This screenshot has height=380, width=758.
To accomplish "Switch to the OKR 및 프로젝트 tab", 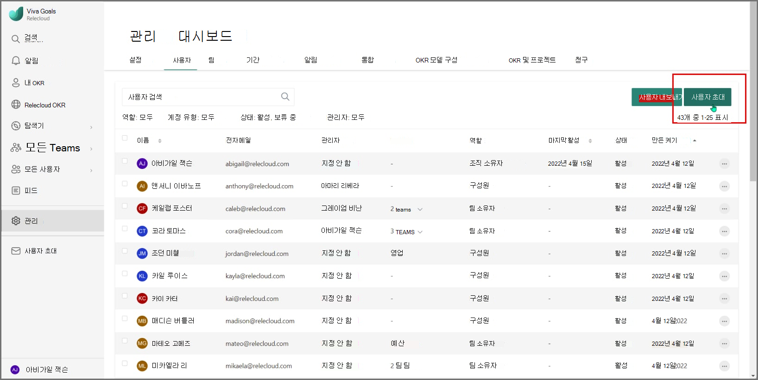I will 532,60.
